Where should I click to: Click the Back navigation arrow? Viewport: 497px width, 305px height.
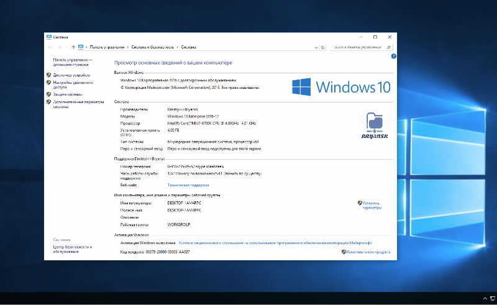coord(50,47)
